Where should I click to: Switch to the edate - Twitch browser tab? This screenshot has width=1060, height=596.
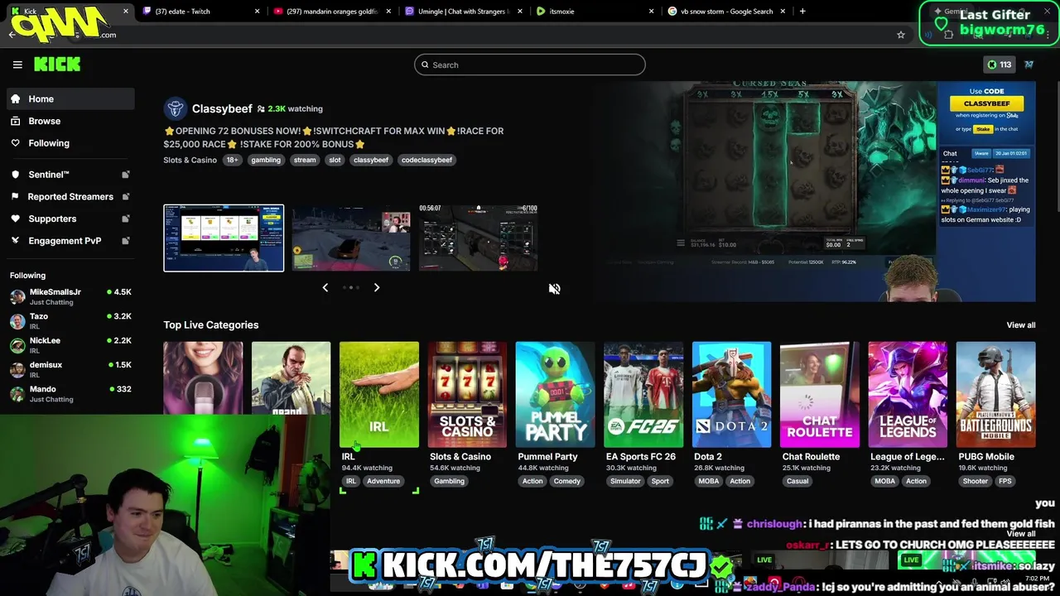200,12
